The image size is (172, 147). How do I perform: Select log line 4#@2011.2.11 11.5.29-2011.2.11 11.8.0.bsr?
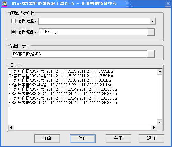[60, 85]
